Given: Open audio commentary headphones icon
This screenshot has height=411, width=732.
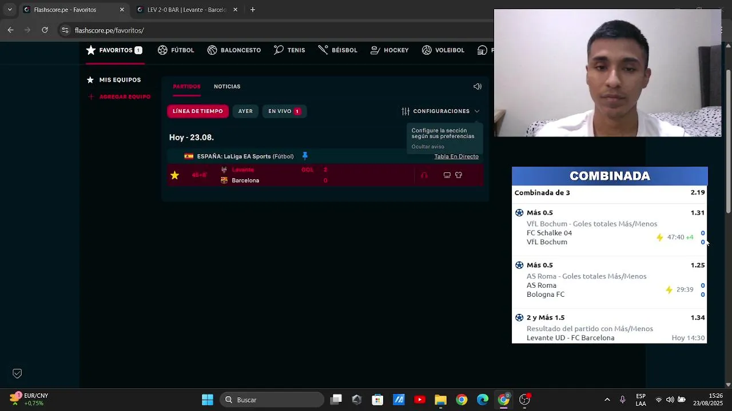Looking at the screenshot, I should tap(424, 175).
